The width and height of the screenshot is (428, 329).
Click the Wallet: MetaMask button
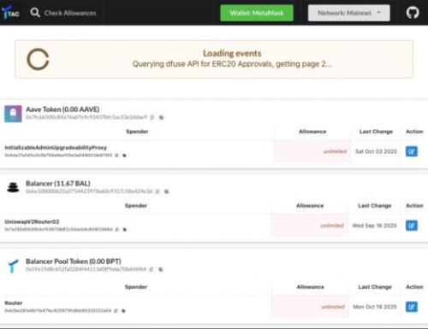(x=257, y=13)
